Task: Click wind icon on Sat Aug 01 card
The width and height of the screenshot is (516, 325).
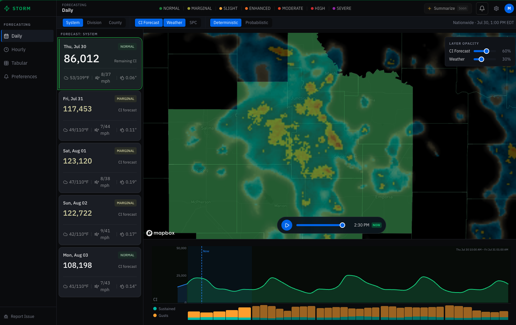Action: click(97, 182)
